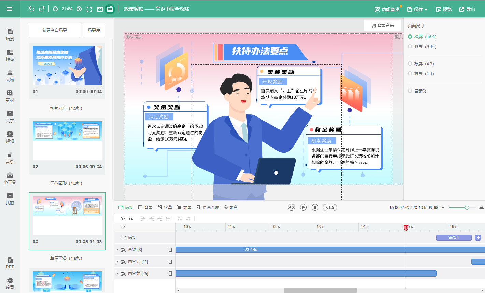Open the 素材 materials panel
This screenshot has height=293, width=485.
10,96
